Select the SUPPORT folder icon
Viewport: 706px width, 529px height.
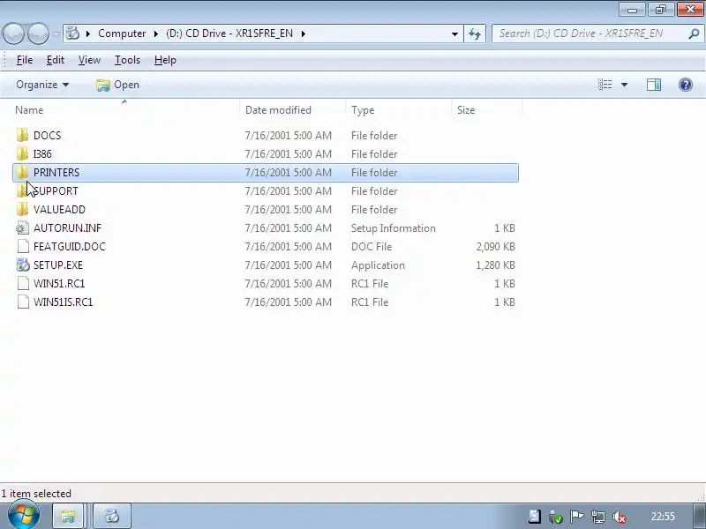point(21,191)
